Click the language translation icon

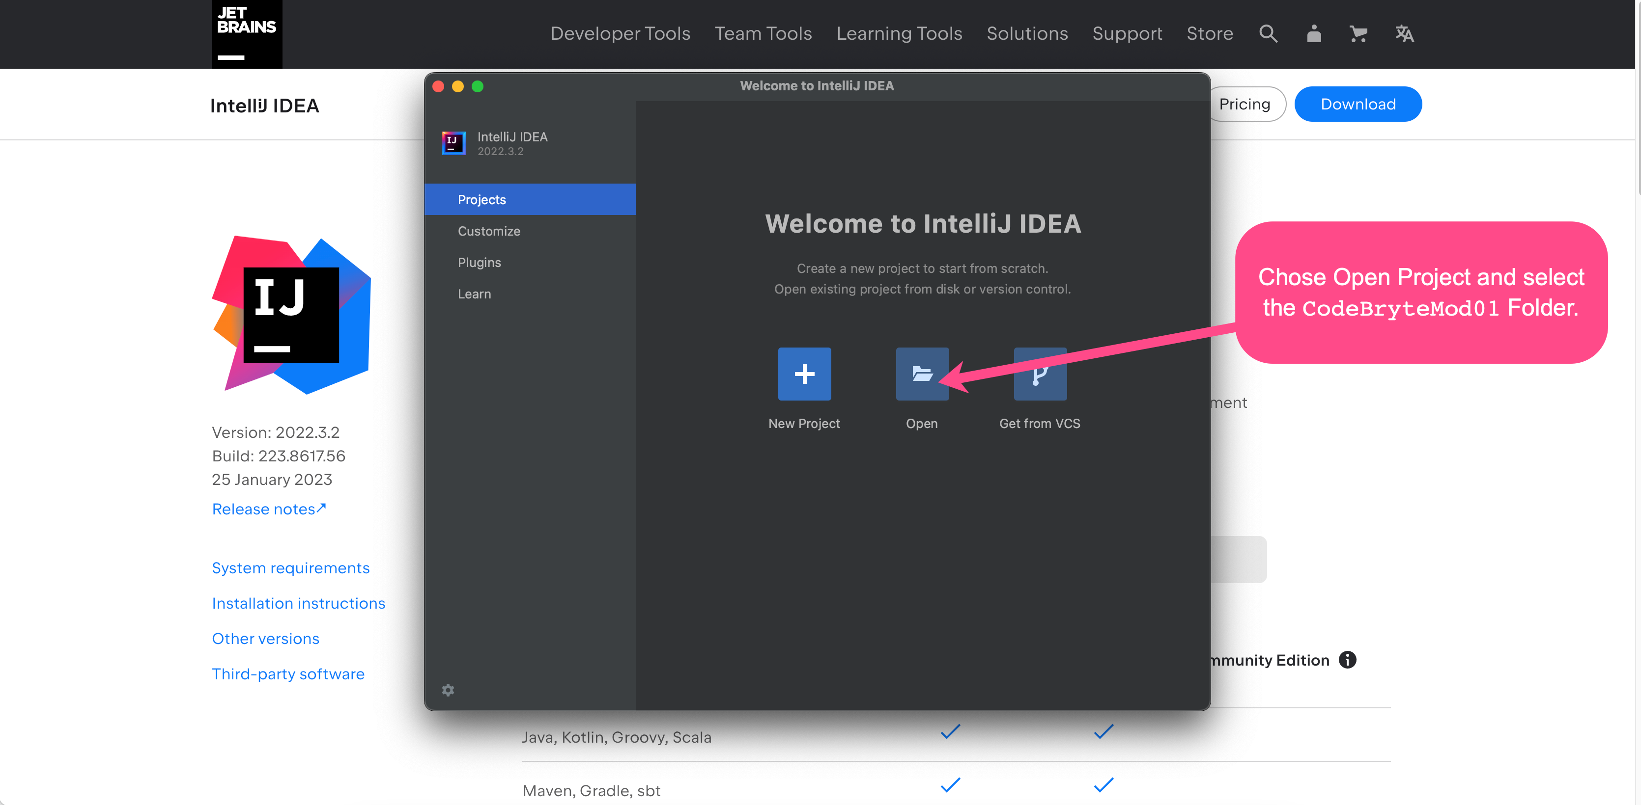point(1404,34)
